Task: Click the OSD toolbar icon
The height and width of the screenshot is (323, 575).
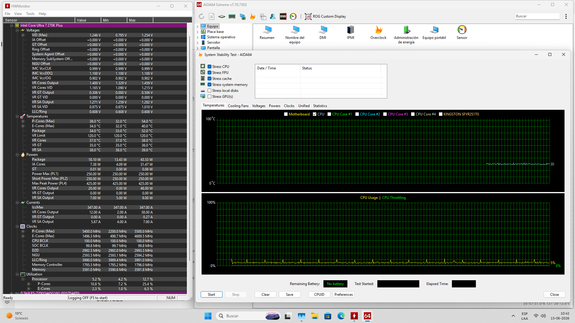Action: 283,16
